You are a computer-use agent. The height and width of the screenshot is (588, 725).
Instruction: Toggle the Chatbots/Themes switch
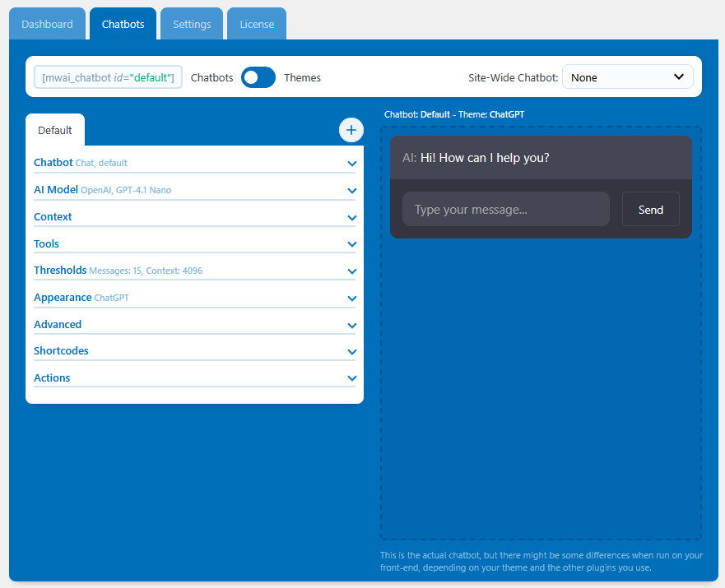[x=258, y=77]
